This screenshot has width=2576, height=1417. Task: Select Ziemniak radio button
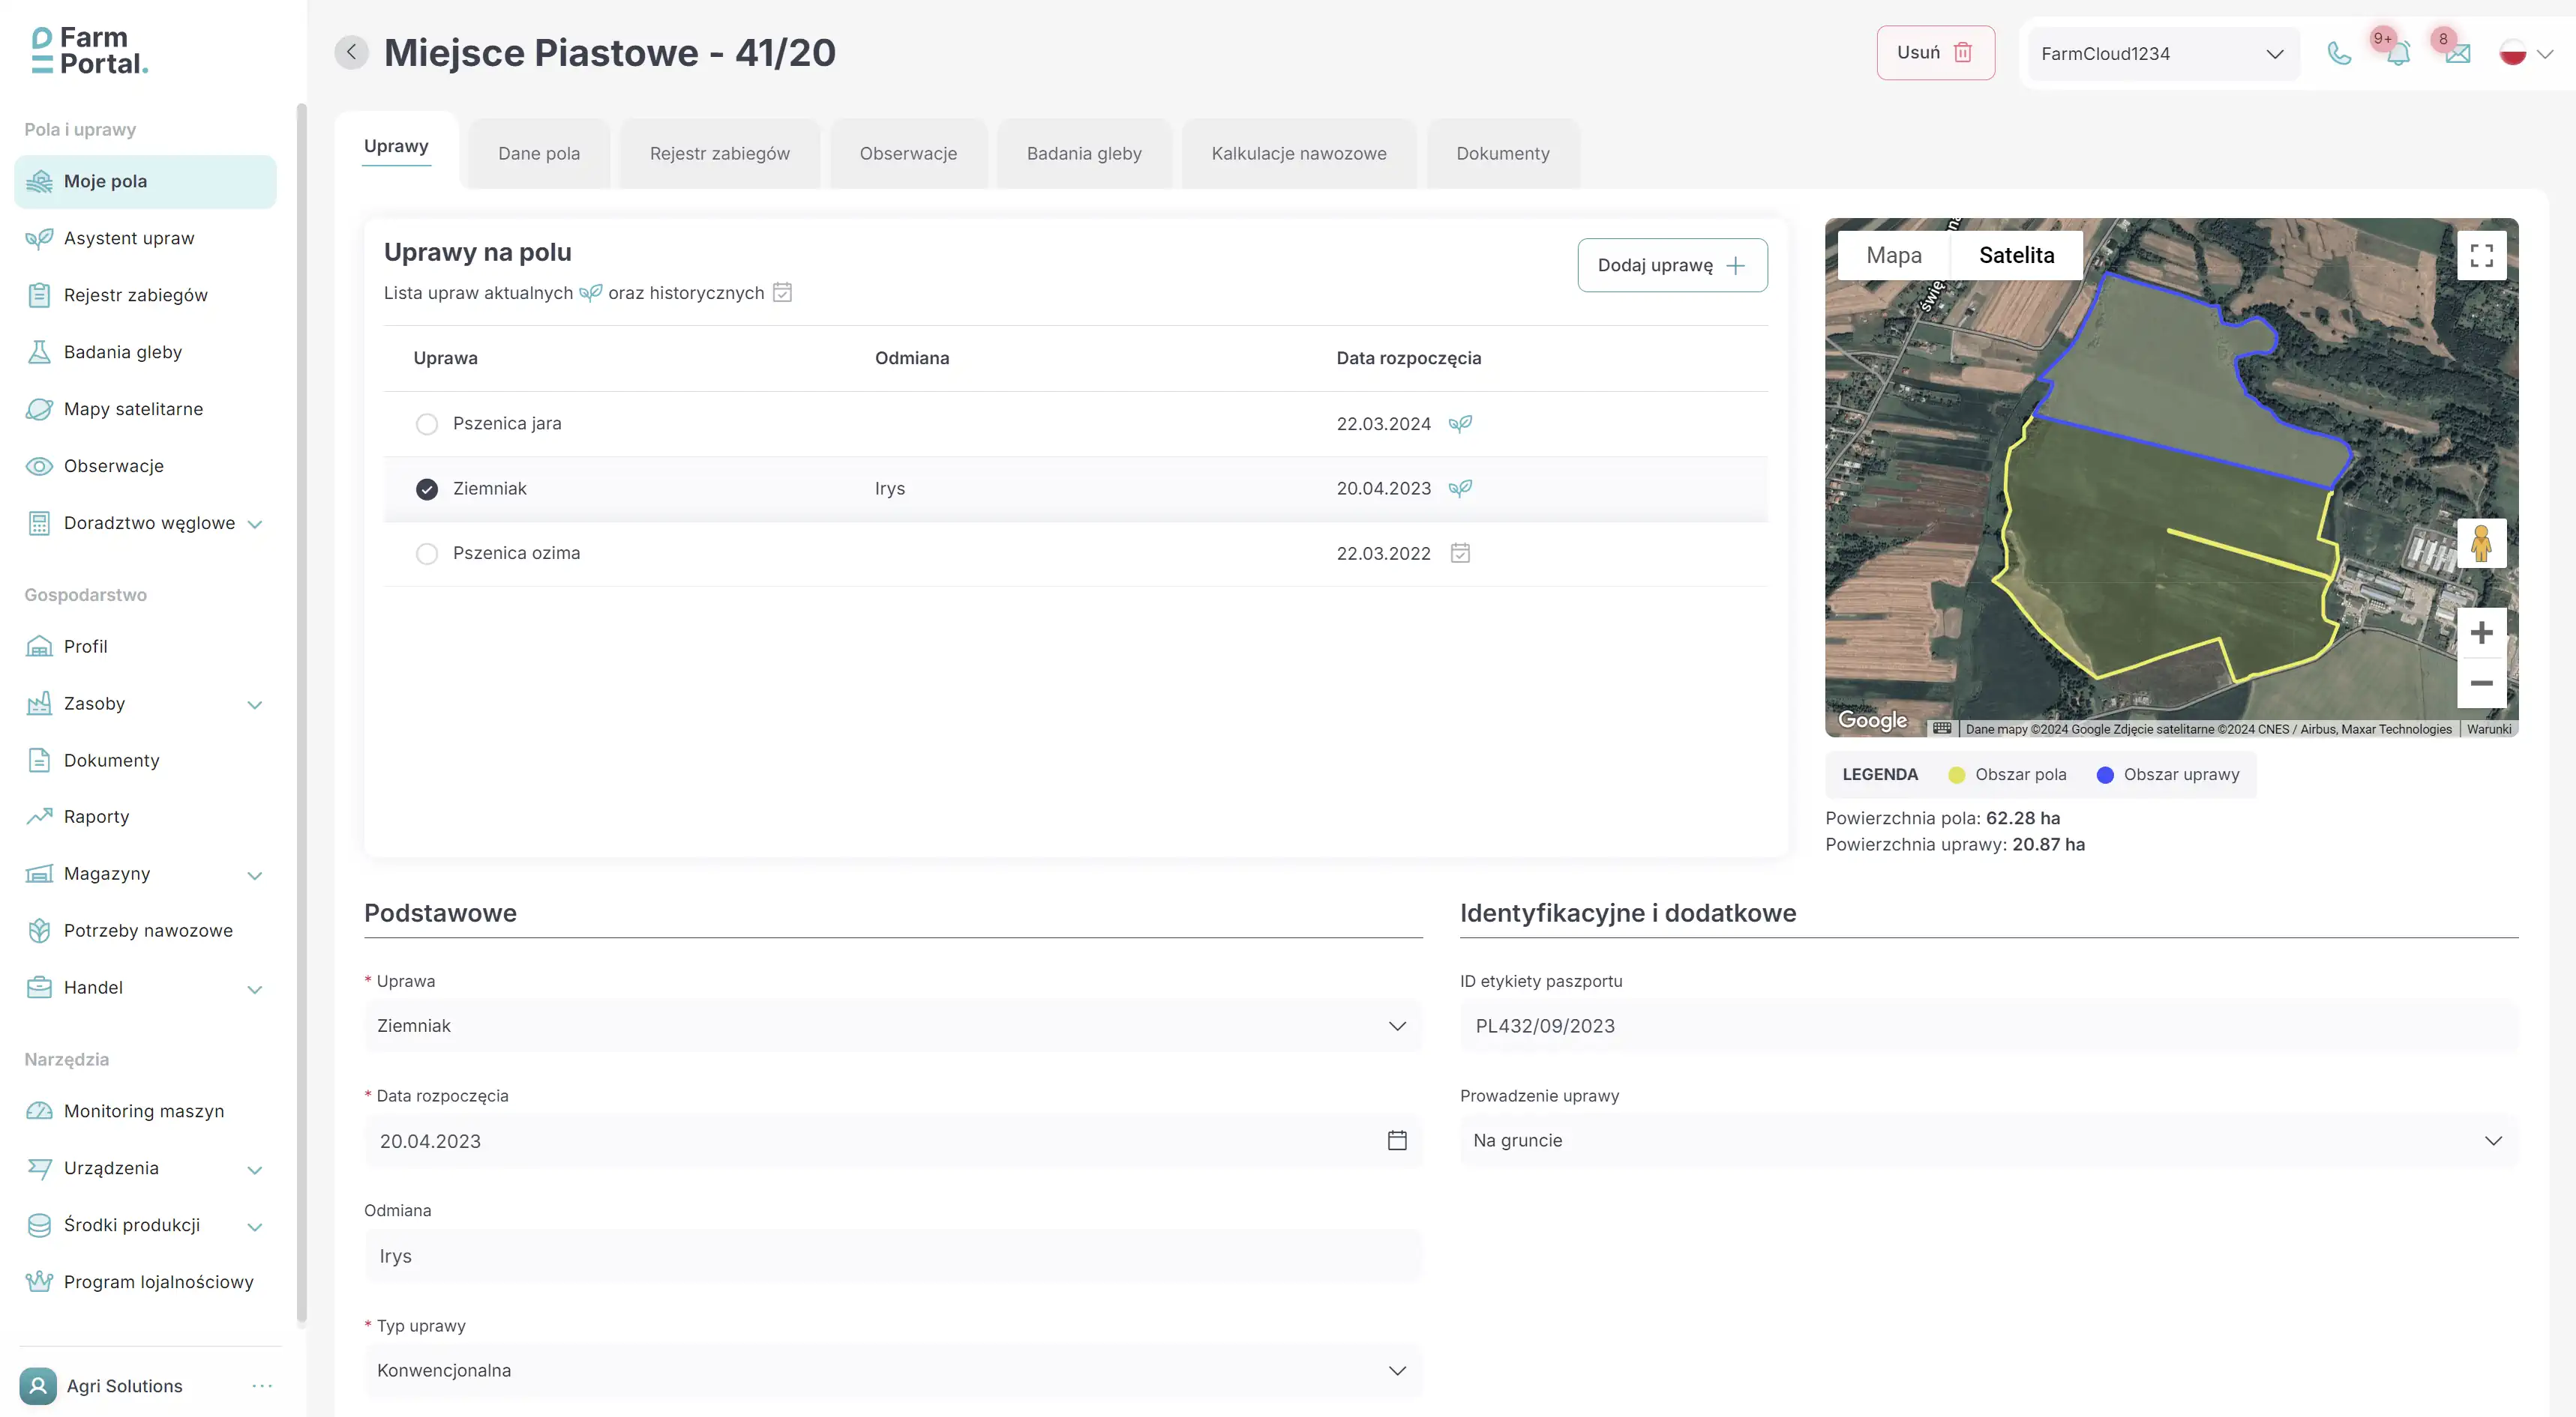[427, 489]
